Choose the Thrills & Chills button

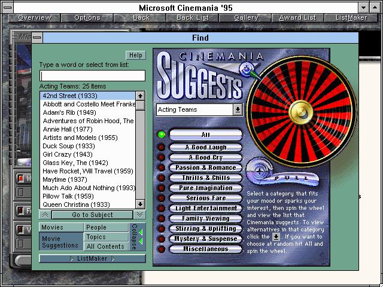coord(206,178)
